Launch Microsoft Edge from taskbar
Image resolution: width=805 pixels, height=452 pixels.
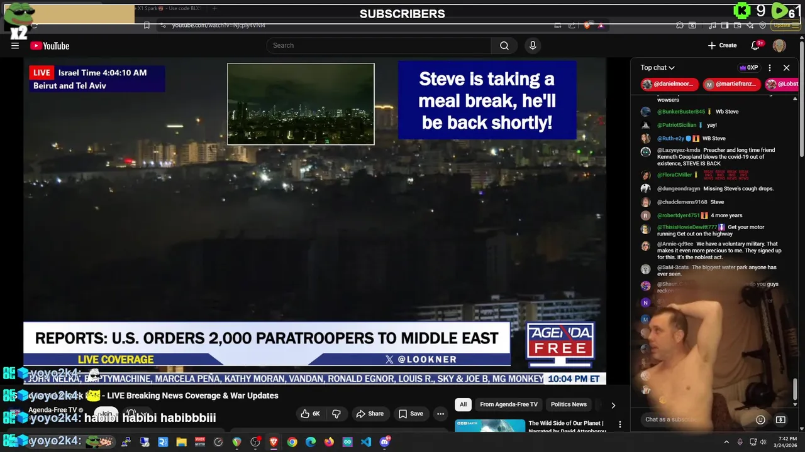(311, 442)
